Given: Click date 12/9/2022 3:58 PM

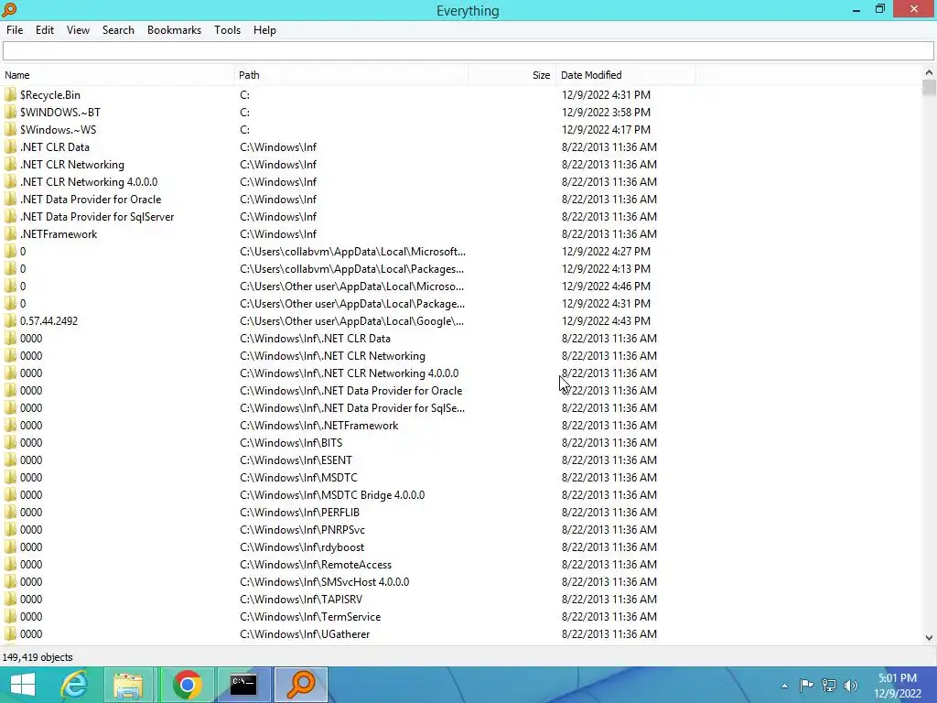Looking at the screenshot, I should coord(606,112).
